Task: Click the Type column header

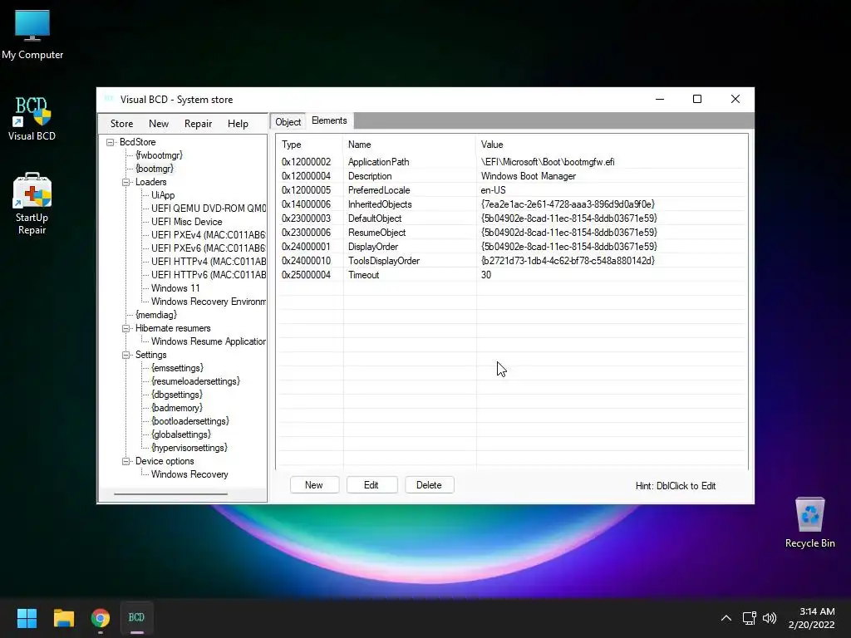Action: point(309,145)
